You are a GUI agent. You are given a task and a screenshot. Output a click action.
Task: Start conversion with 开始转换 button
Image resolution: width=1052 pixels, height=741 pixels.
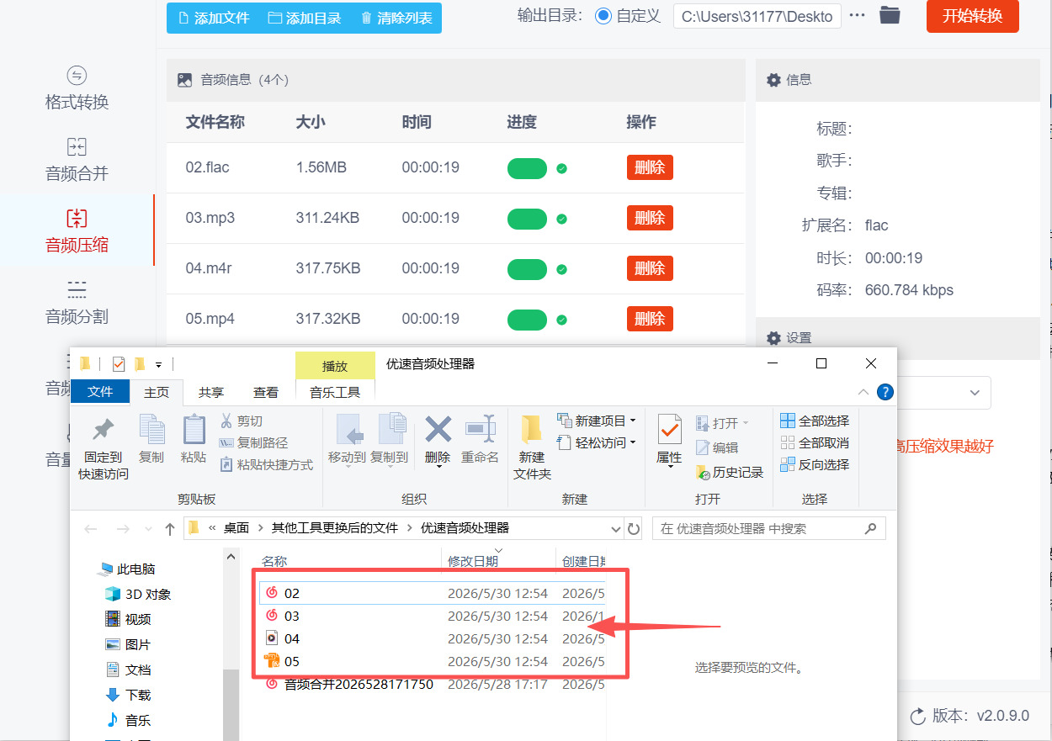coord(972,16)
